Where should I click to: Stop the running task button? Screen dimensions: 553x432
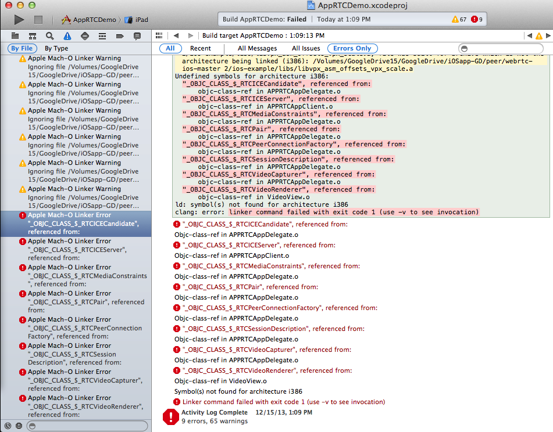(38, 20)
